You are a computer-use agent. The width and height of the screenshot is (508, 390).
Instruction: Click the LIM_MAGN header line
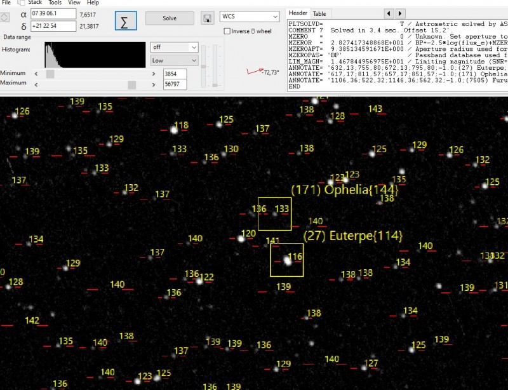tap(398, 62)
